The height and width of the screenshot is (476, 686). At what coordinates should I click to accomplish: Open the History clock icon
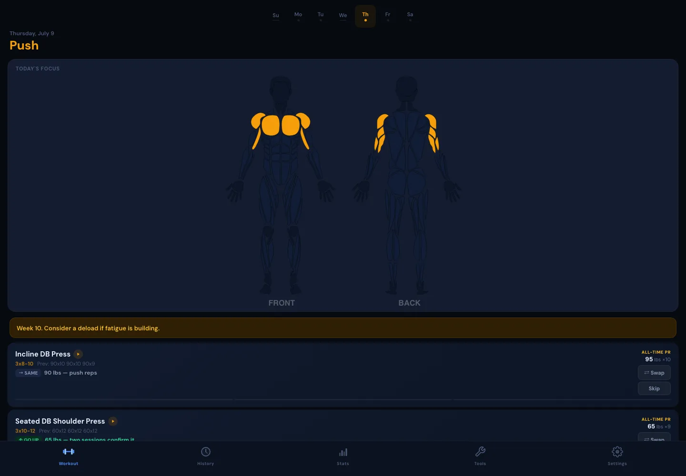point(206,452)
